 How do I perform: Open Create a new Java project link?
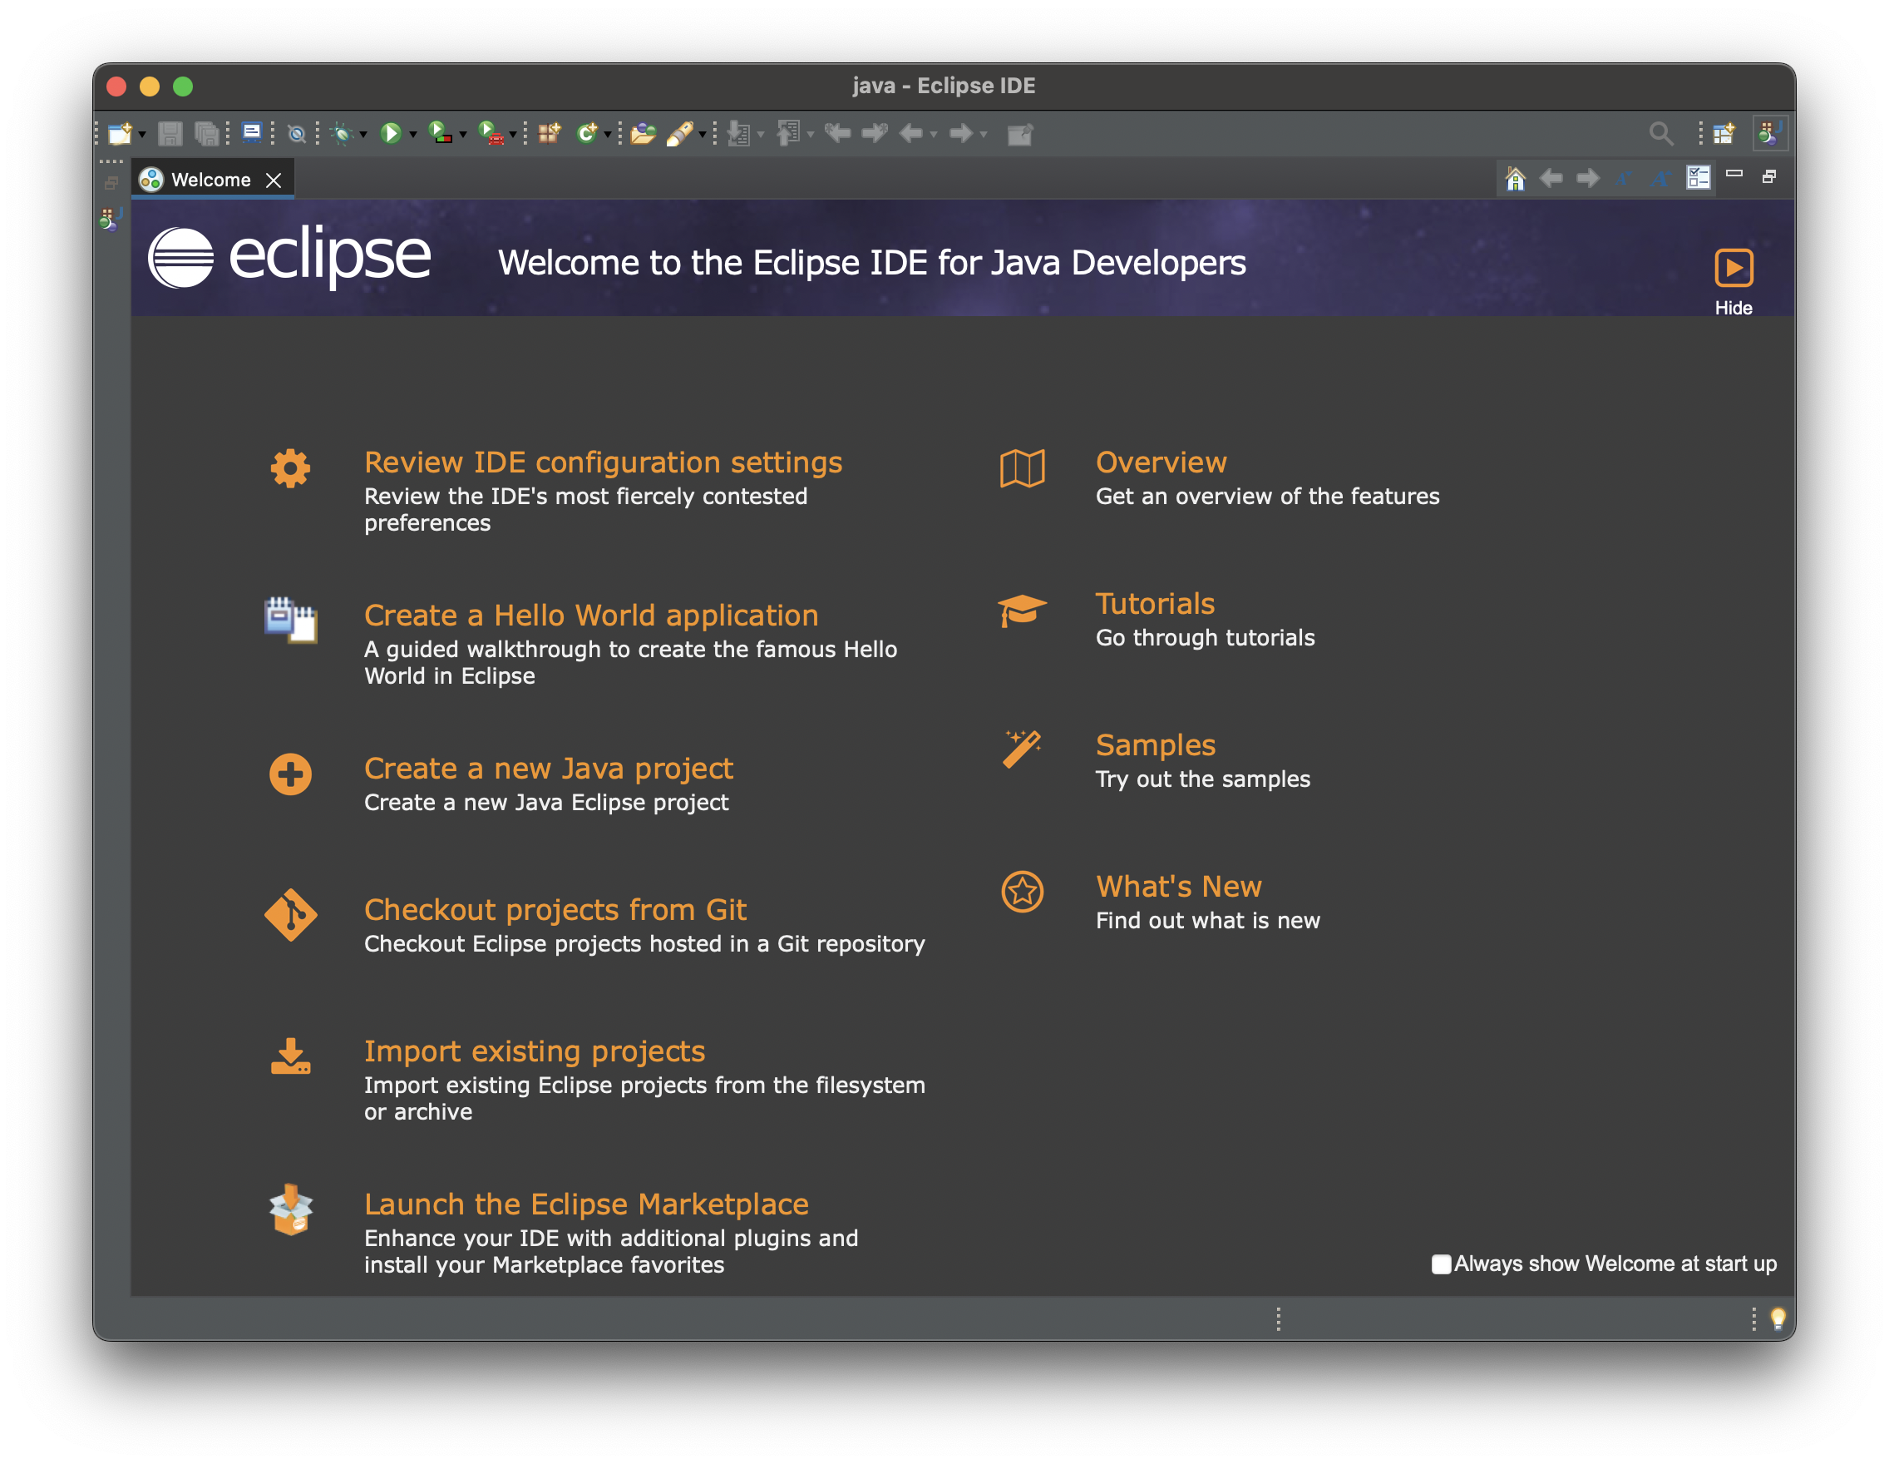[x=549, y=768]
